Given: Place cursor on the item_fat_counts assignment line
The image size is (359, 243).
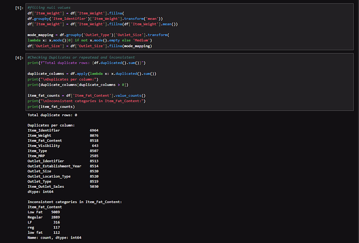Looking at the screenshot, I should 86,95.
